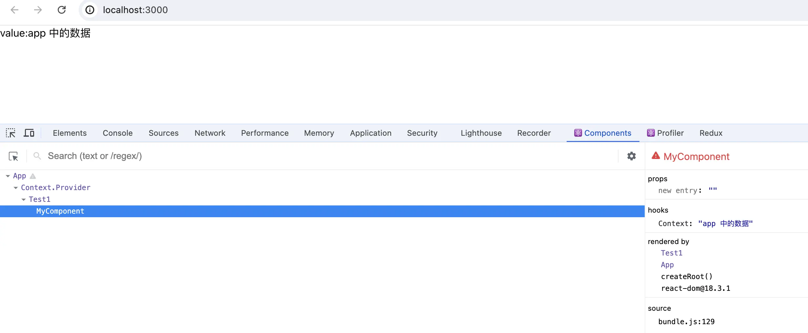Screen dimensions: 808x333
Task: Click the App warning triangle icon
Action: click(x=33, y=176)
